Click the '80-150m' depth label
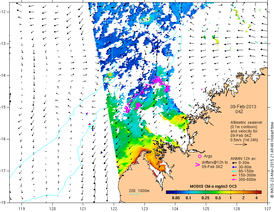The height and width of the screenshot is (212, 274). click(246, 171)
